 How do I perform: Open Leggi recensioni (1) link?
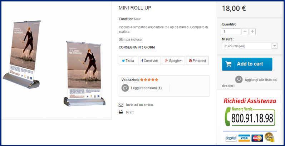click(146, 88)
